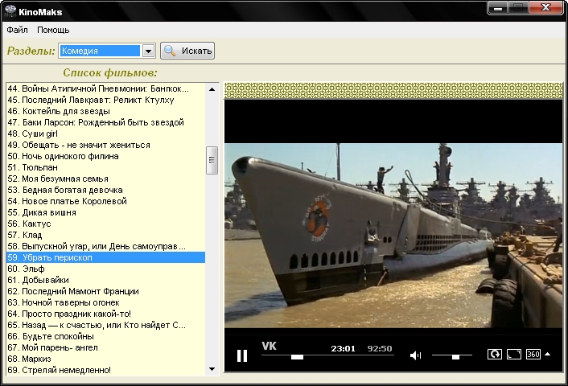Select film 67. Мой парень- ангел

tap(105, 347)
